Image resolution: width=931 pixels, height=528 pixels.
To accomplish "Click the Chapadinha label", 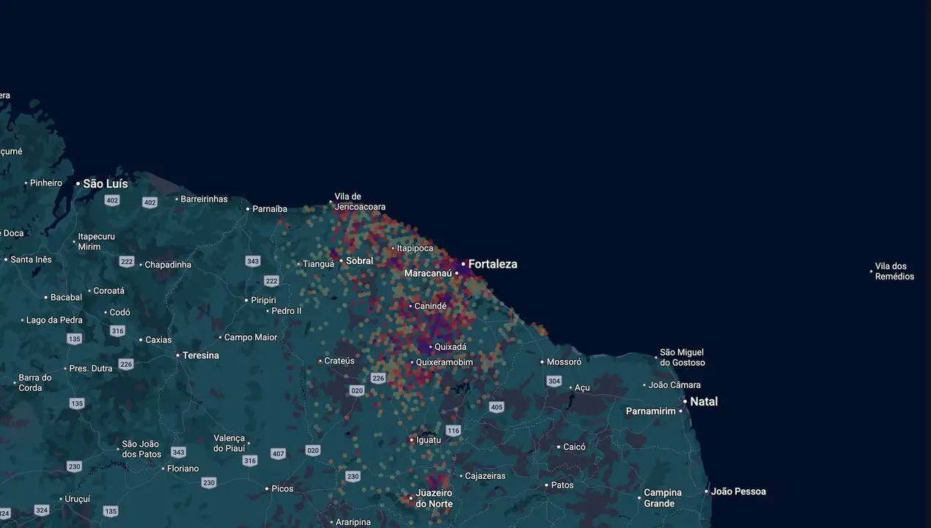I will [x=168, y=265].
